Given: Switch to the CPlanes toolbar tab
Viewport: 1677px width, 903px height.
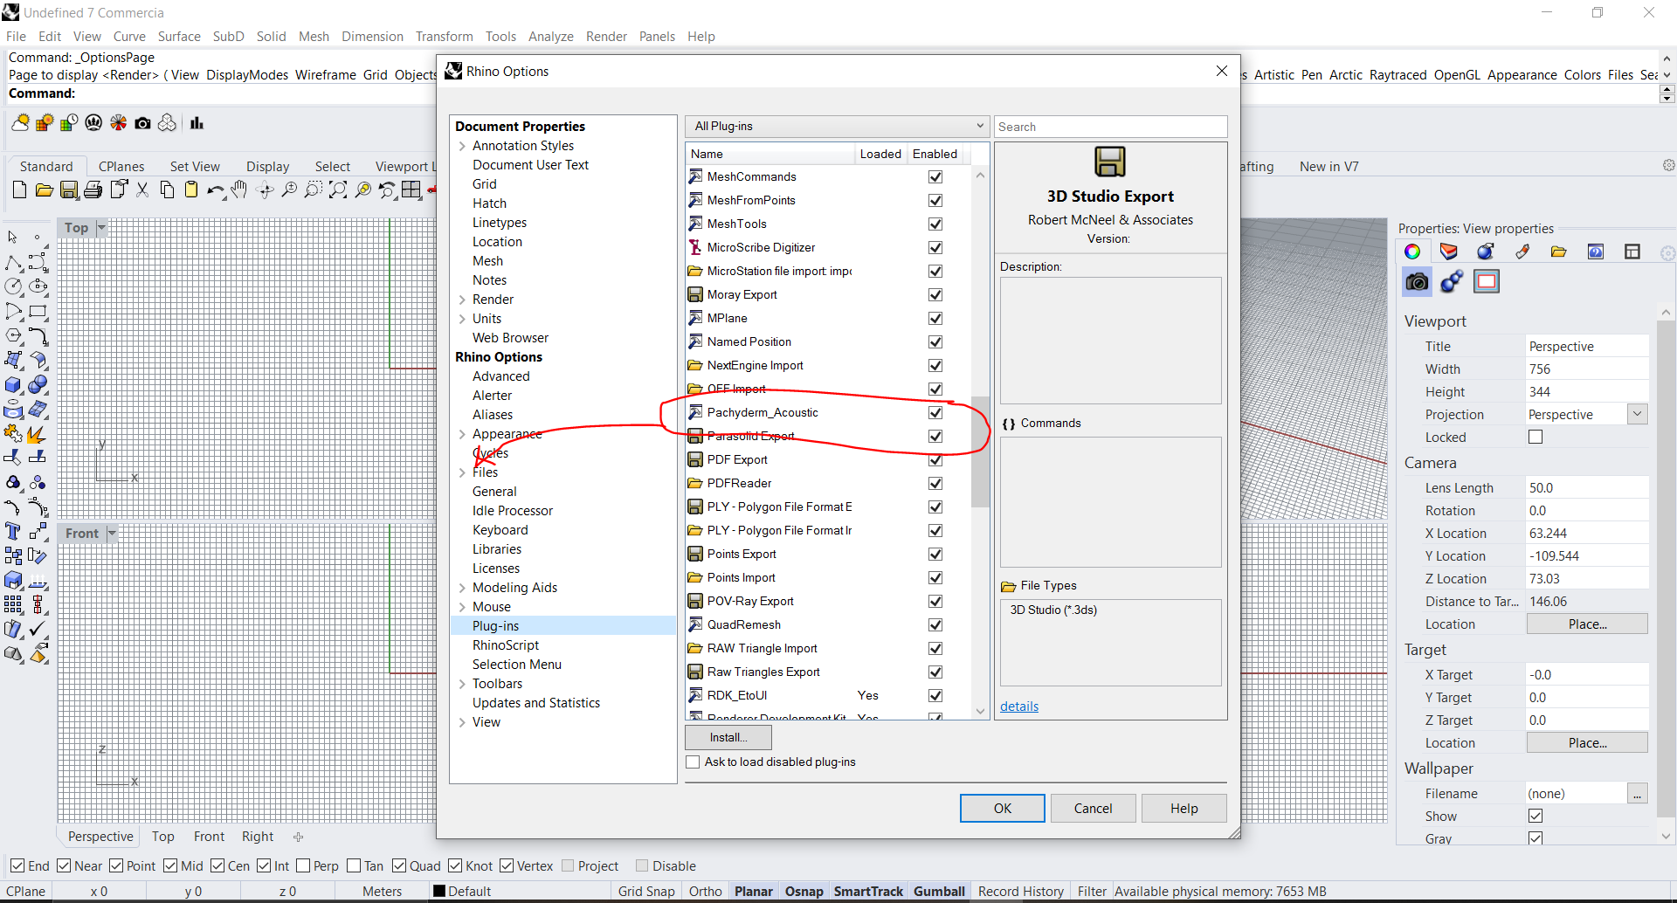Looking at the screenshot, I should click(x=121, y=166).
